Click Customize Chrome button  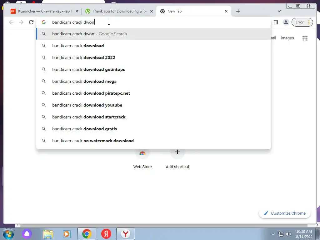(x=285, y=213)
